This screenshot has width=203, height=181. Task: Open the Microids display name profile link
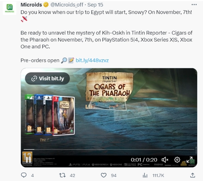(31, 5)
